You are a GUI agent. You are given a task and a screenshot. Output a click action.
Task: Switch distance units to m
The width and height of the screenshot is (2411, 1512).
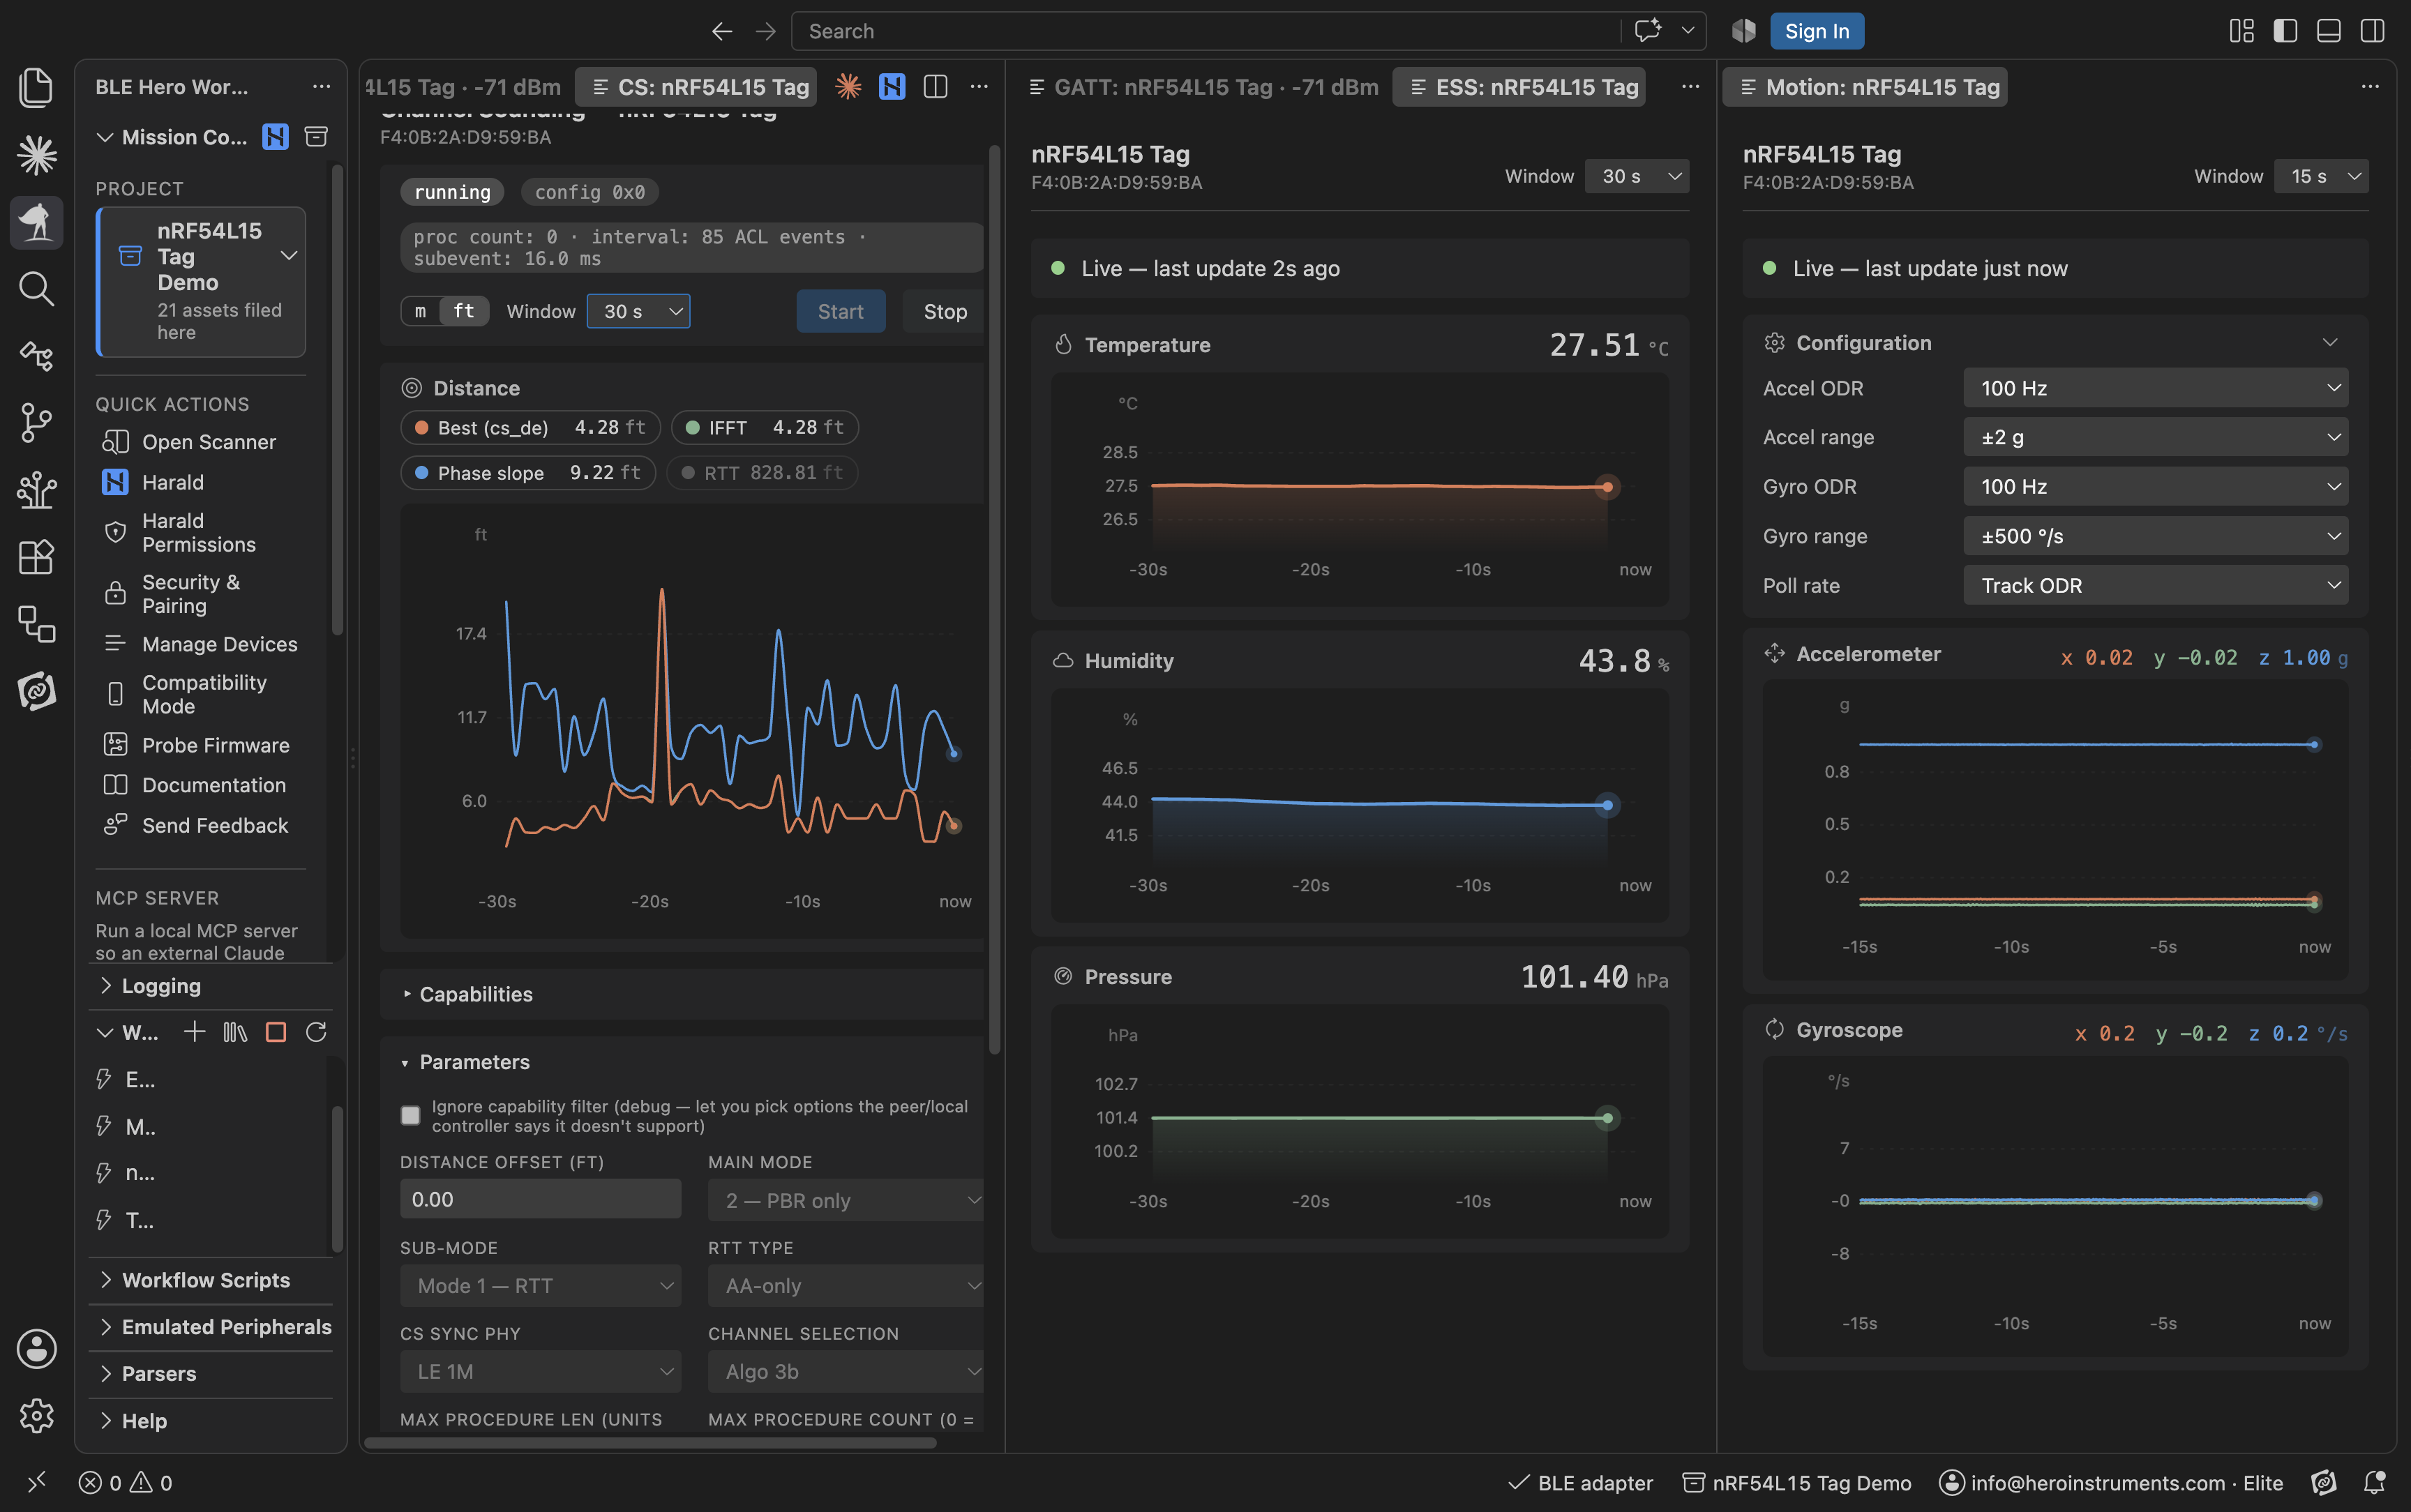pyautogui.click(x=421, y=311)
